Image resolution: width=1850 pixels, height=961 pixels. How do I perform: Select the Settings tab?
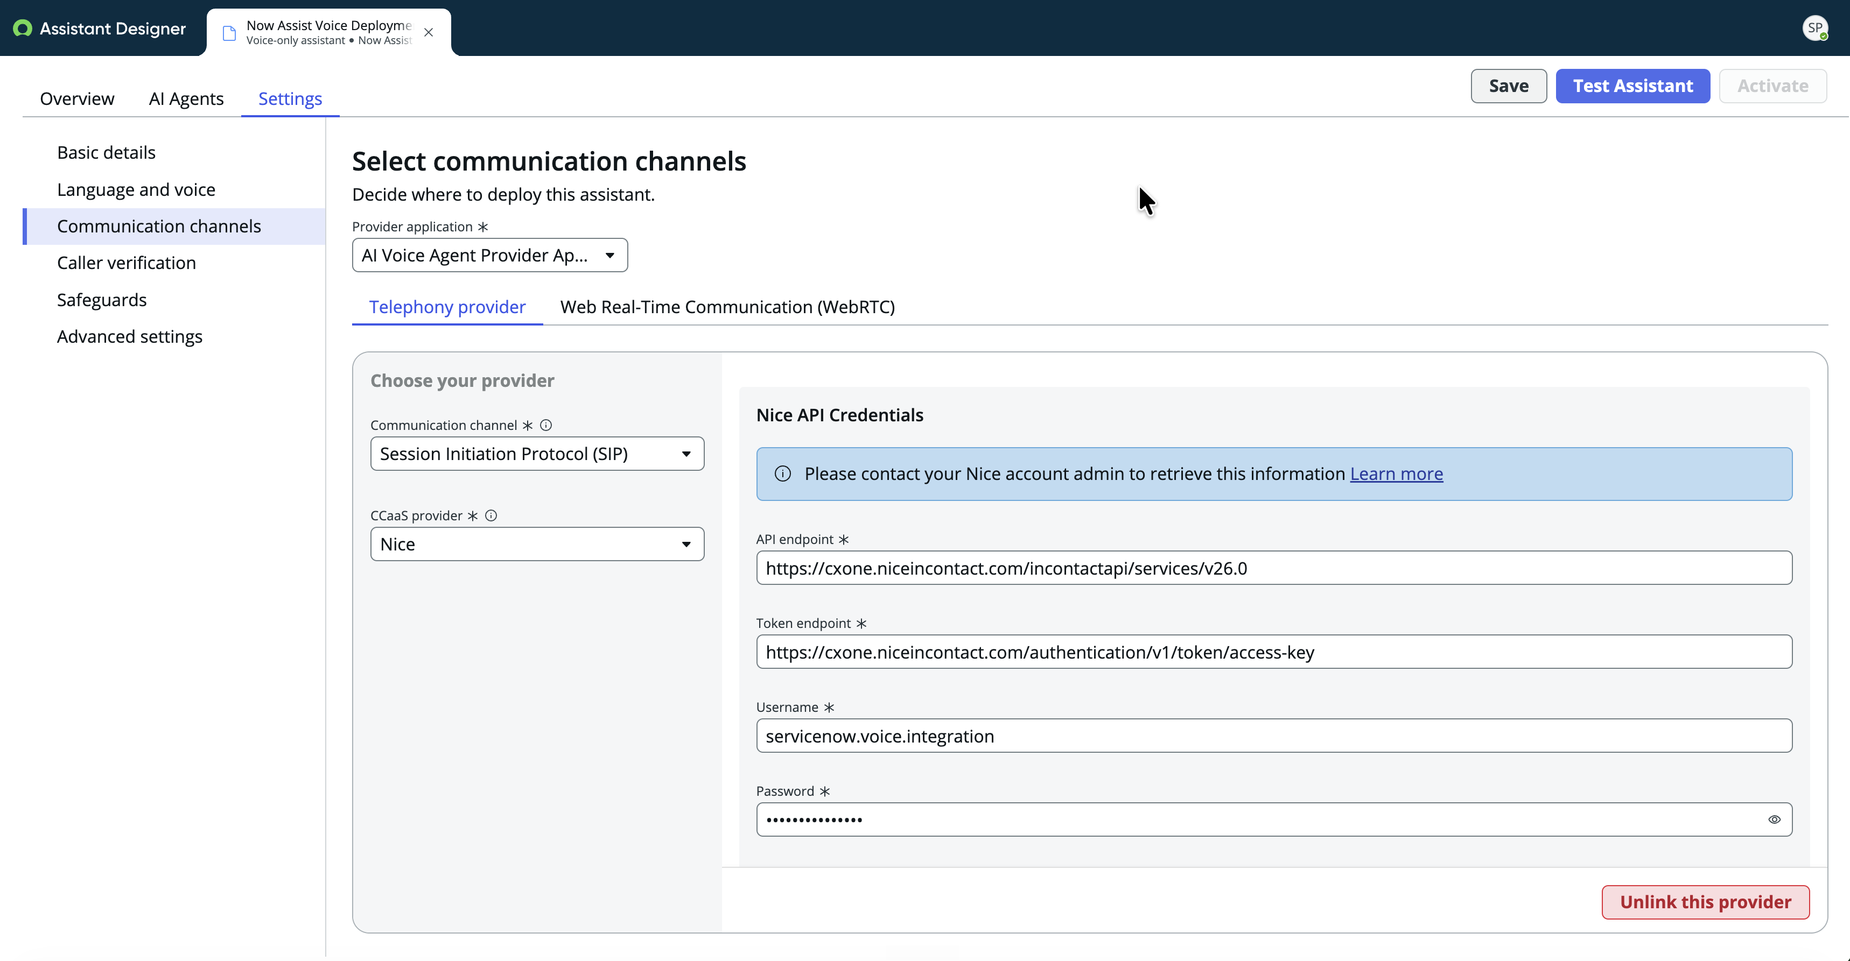[x=290, y=98]
